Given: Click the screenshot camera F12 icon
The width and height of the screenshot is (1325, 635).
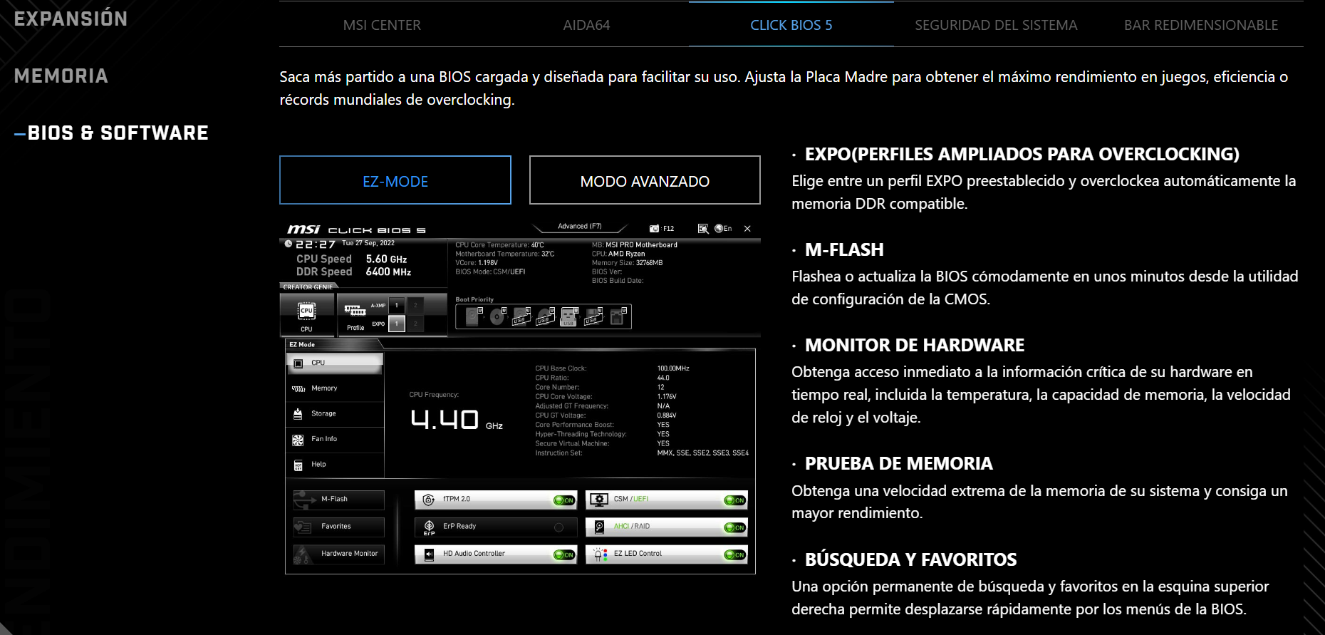Looking at the screenshot, I should coord(661,229).
